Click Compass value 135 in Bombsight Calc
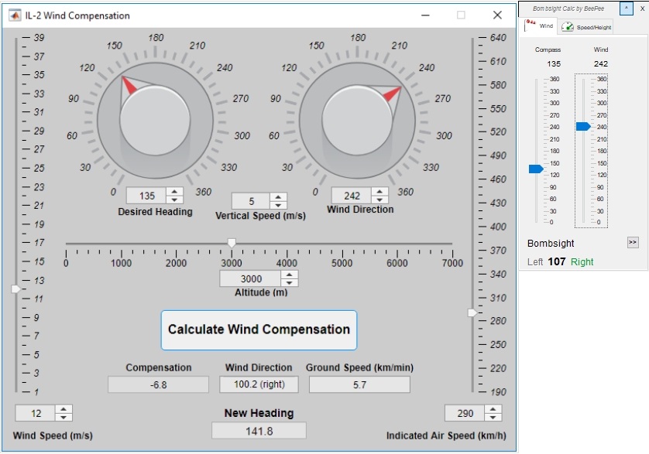Image resolution: width=649 pixels, height=454 pixels. (554, 64)
